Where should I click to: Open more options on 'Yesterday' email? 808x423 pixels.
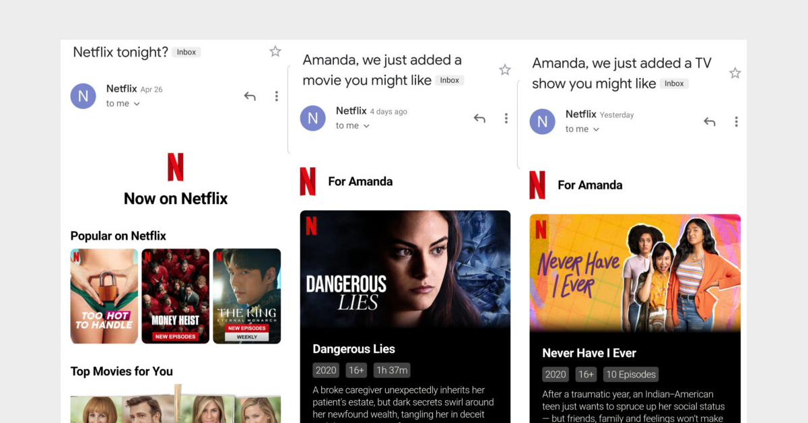tap(736, 122)
